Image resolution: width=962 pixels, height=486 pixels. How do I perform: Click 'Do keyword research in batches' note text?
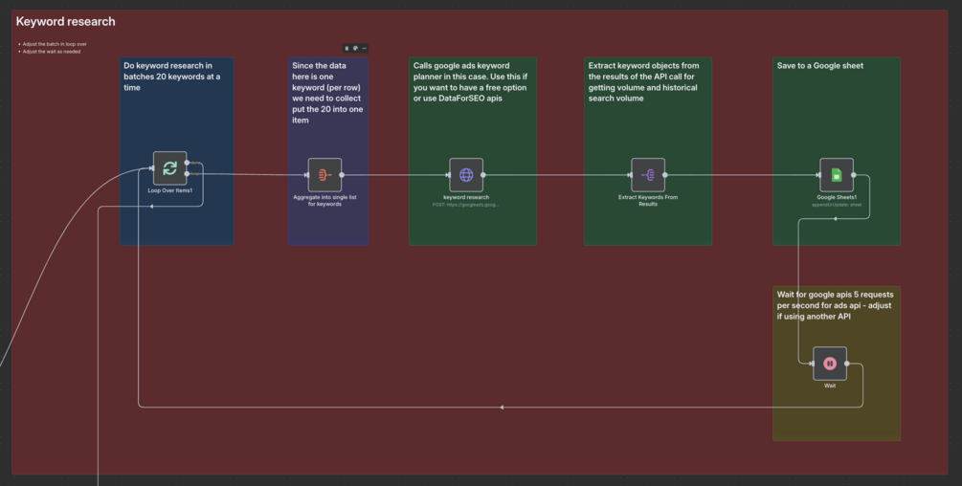(171, 77)
